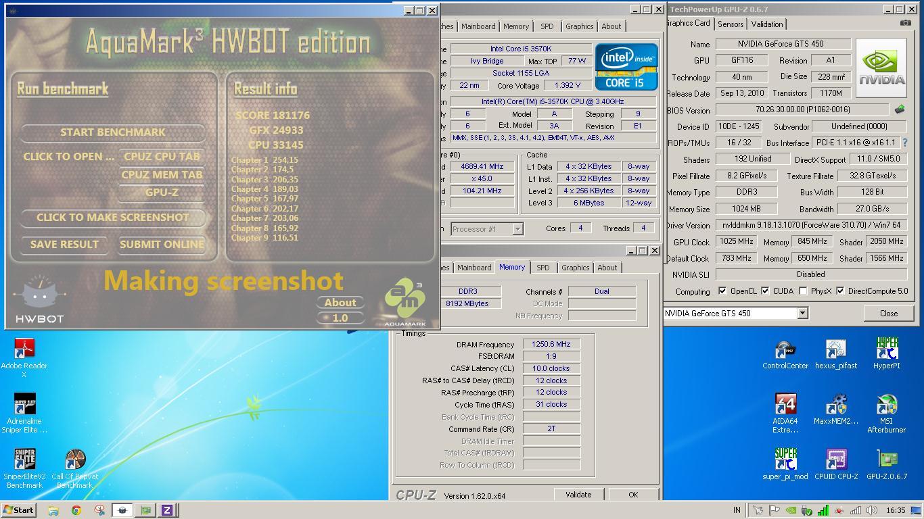The image size is (924, 519).
Task: Click Core Voltage value 1.392 V
Action: (x=567, y=85)
